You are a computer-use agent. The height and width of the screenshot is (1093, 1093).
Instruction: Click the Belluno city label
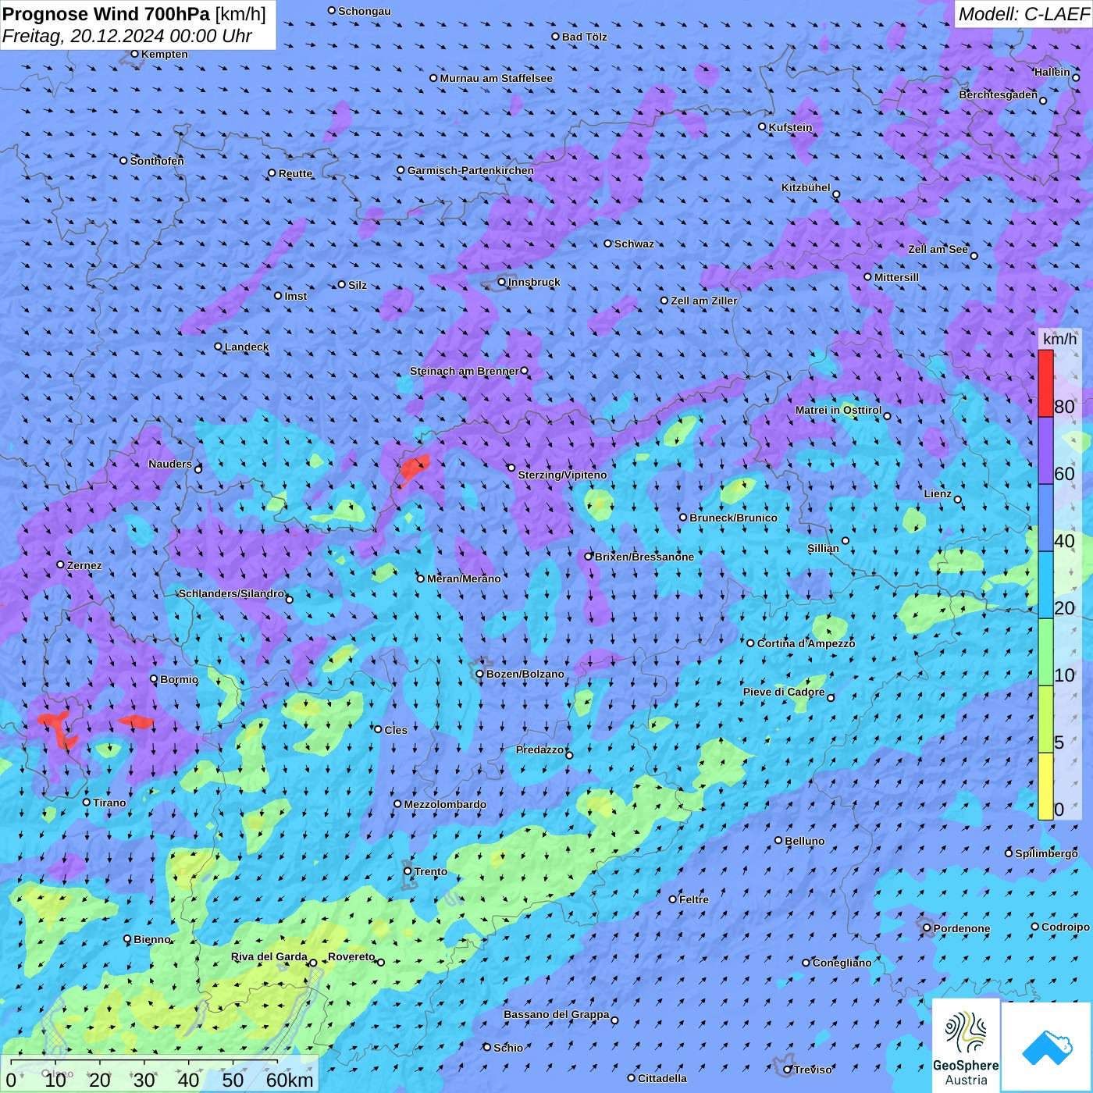[x=804, y=841]
